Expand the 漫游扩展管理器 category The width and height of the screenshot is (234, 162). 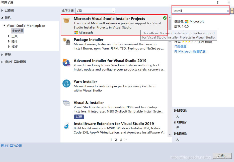pyautogui.click(x=2, y=62)
